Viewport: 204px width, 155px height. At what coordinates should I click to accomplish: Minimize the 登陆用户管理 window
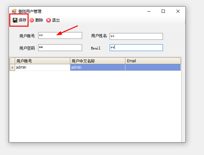pyautogui.click(x=149, y=11)
